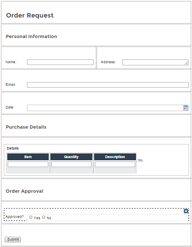192x247 pixels.
Task: Open the Date calendar picker icon
Action: coord(186,108)
